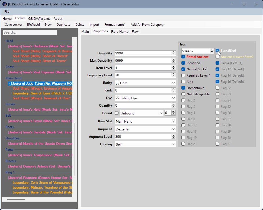Click the Save Locker button
Viewport: 263px width, 210px height.
14,25
